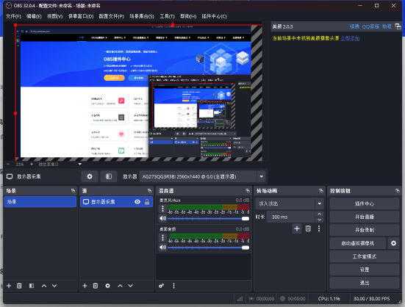Adjust the 麦克风/Aux volume slider
This screenshot has height=307, width=405.
(209, 219)
